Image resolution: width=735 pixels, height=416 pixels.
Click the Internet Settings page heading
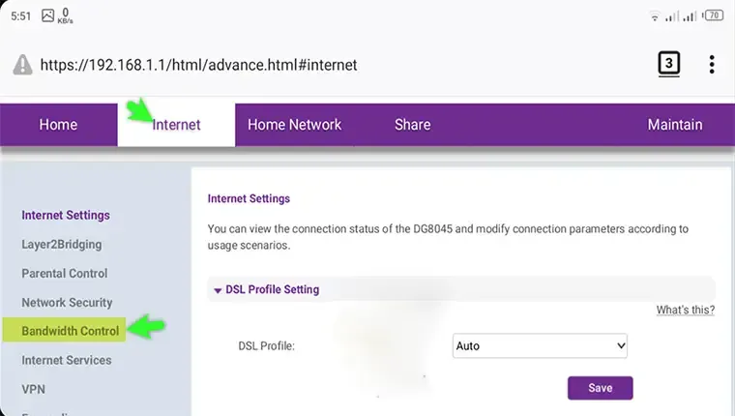click(x=249, y=199)
